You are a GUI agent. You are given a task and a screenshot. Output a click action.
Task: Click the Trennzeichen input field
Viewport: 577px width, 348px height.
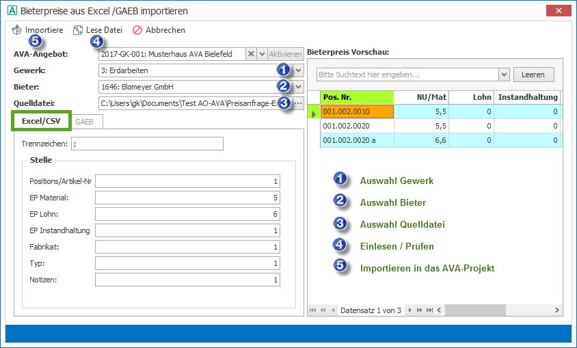click(147, 144)
